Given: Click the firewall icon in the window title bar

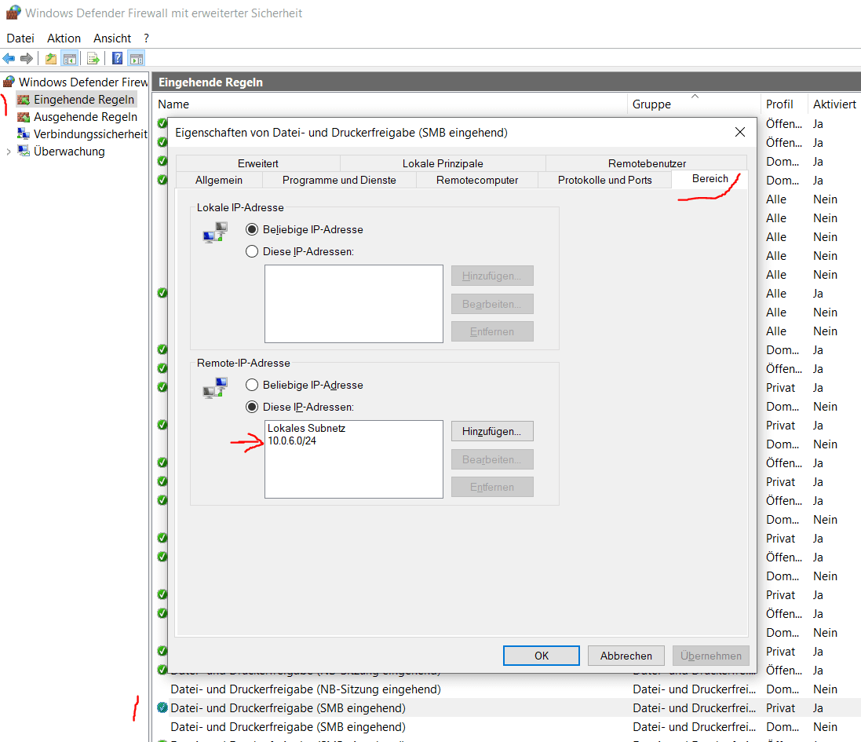Looking at the screenshot, I should pyautogui.click(x=13, y=12).
